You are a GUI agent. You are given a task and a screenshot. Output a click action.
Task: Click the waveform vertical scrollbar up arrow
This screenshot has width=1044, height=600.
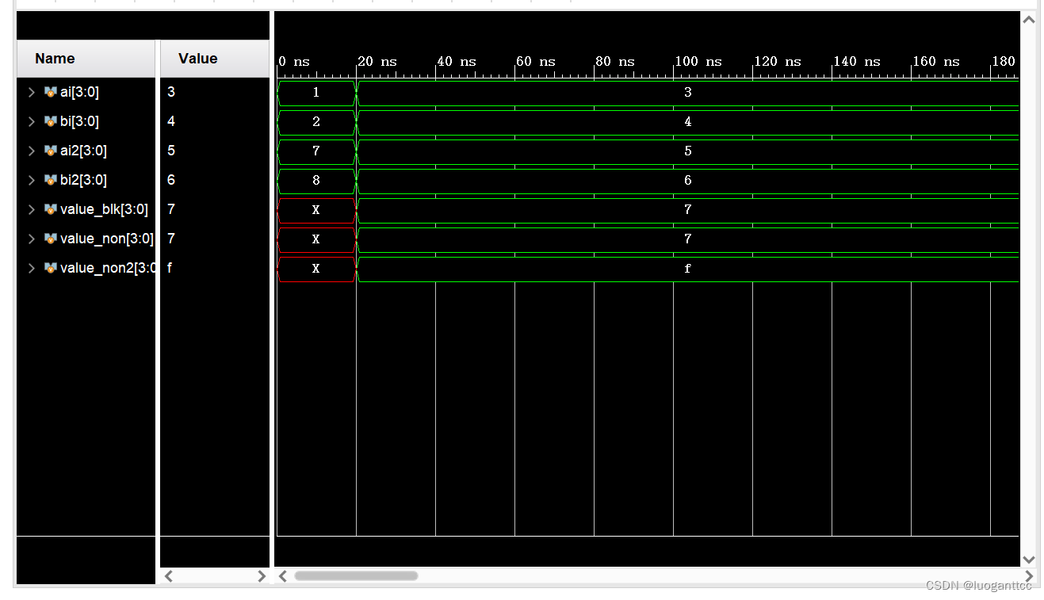coord(1029,19)
